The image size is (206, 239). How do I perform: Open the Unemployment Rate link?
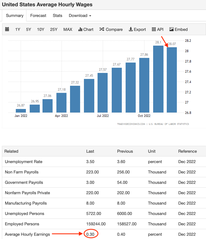24,162
